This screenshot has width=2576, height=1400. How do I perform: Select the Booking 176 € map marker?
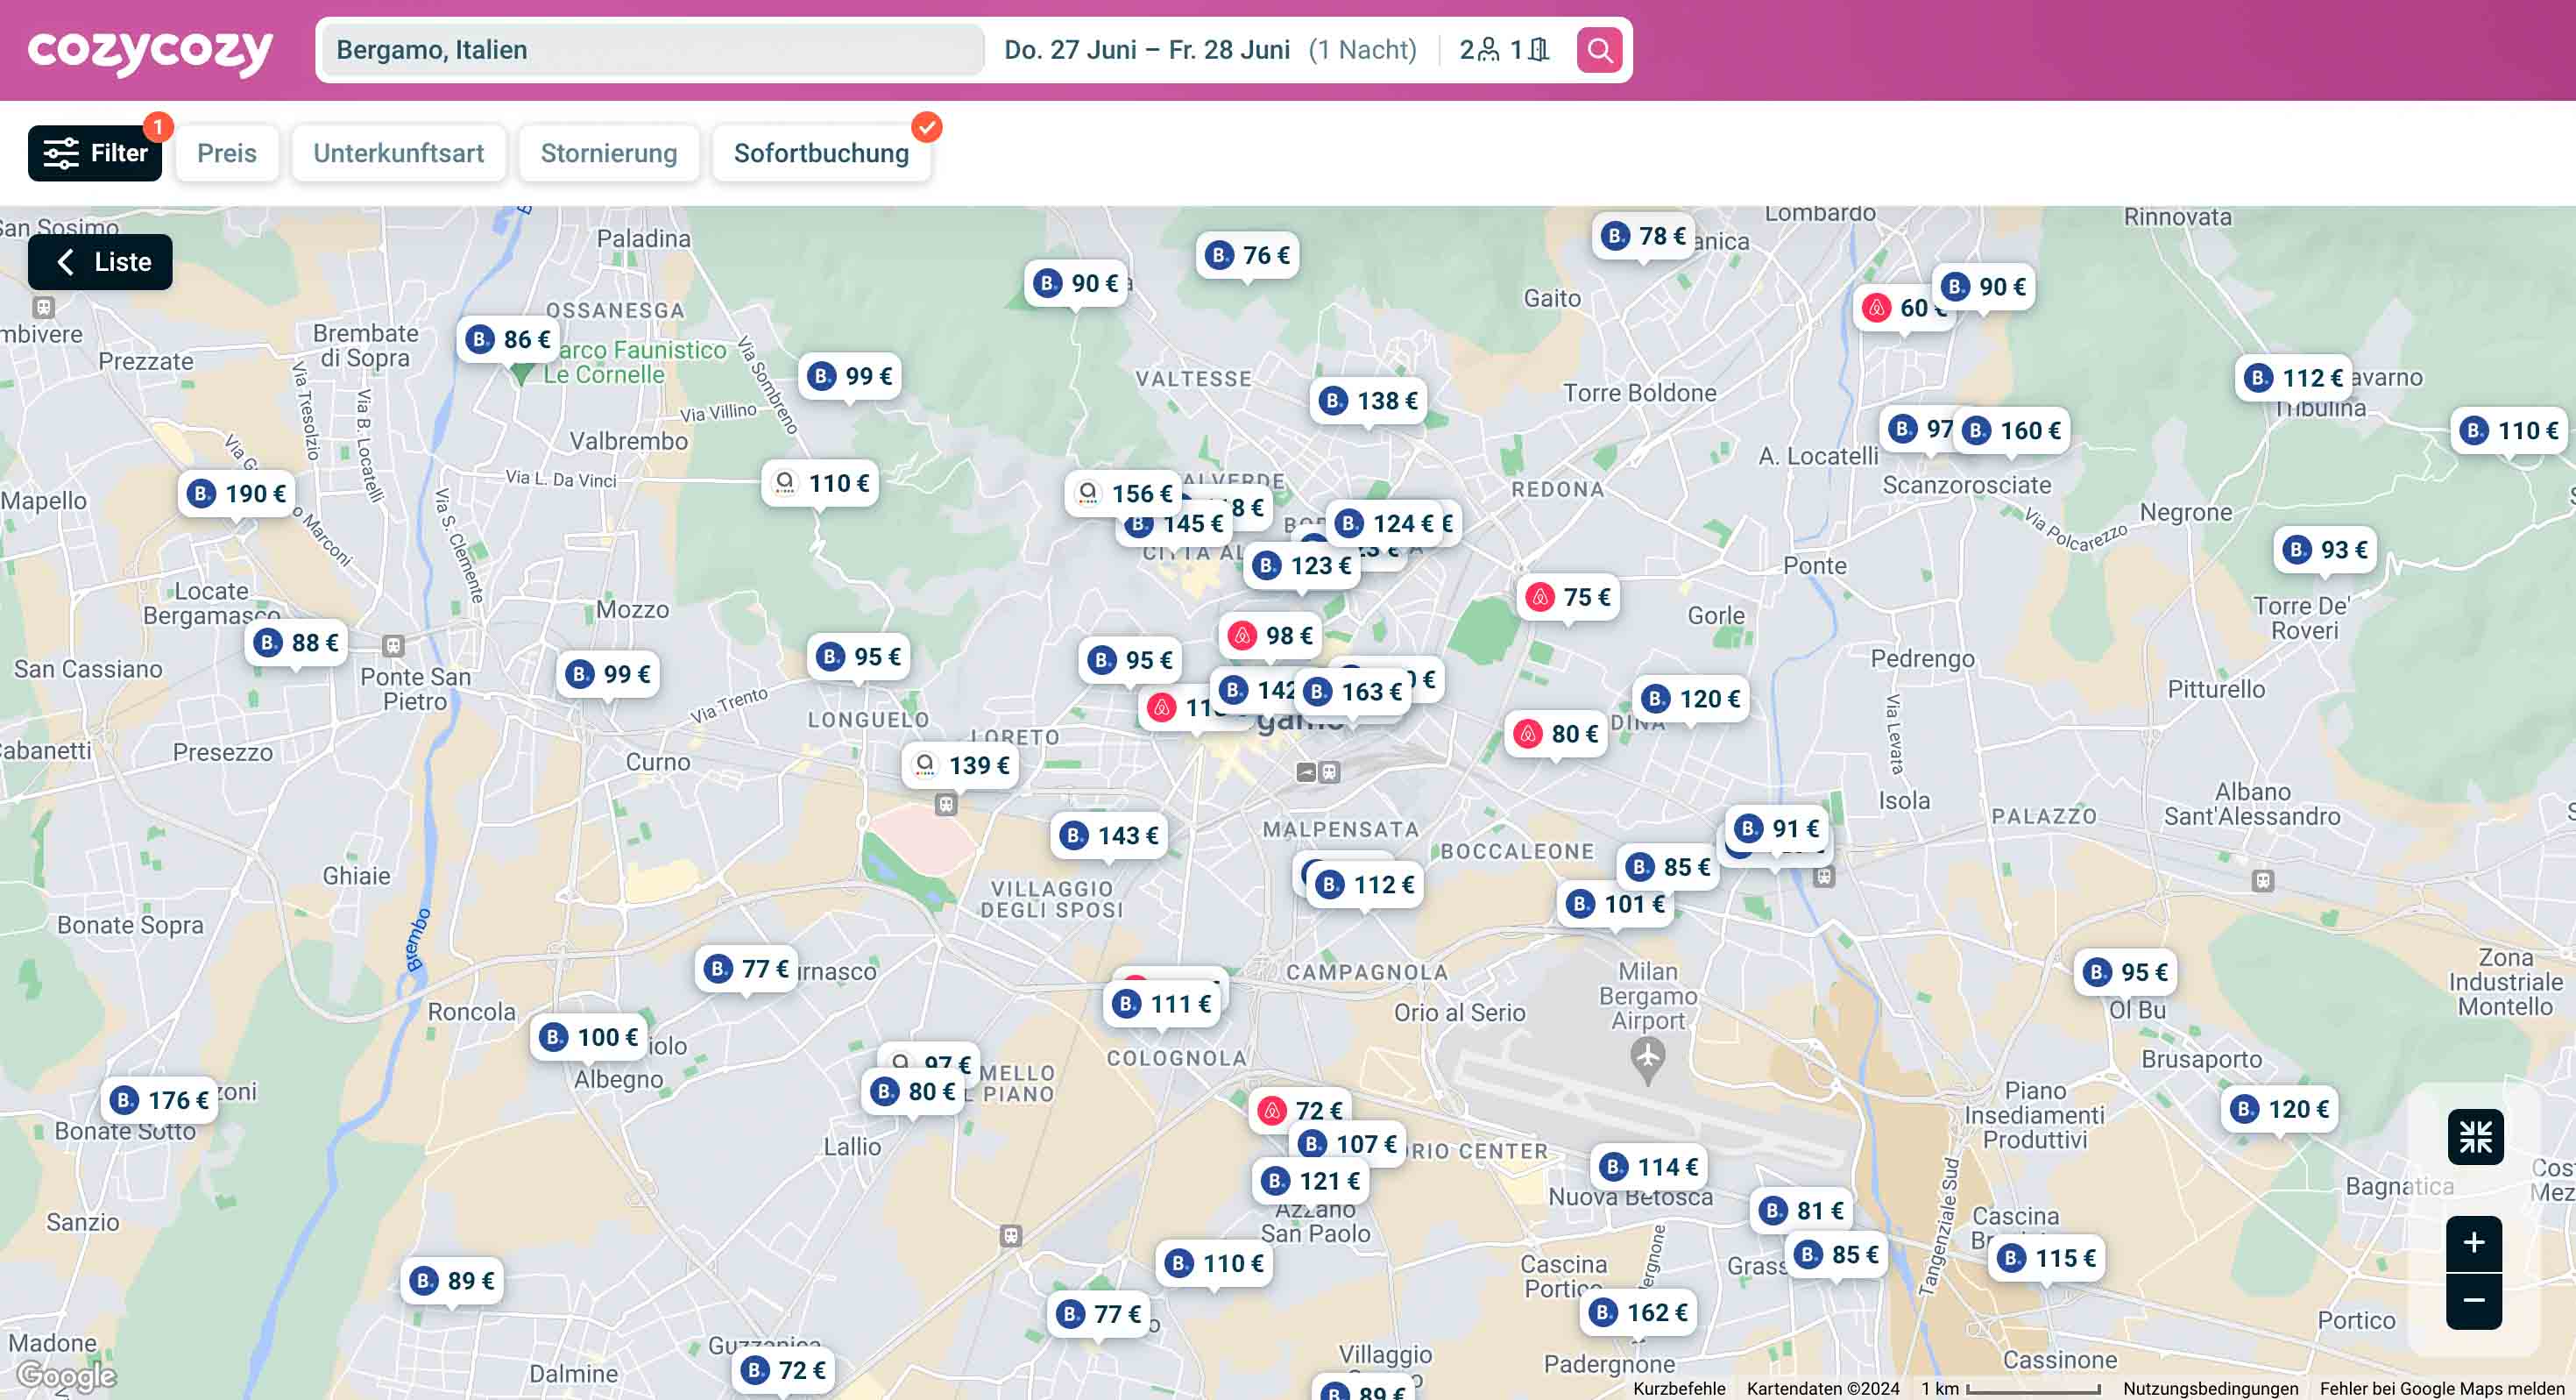point(160,1101)
